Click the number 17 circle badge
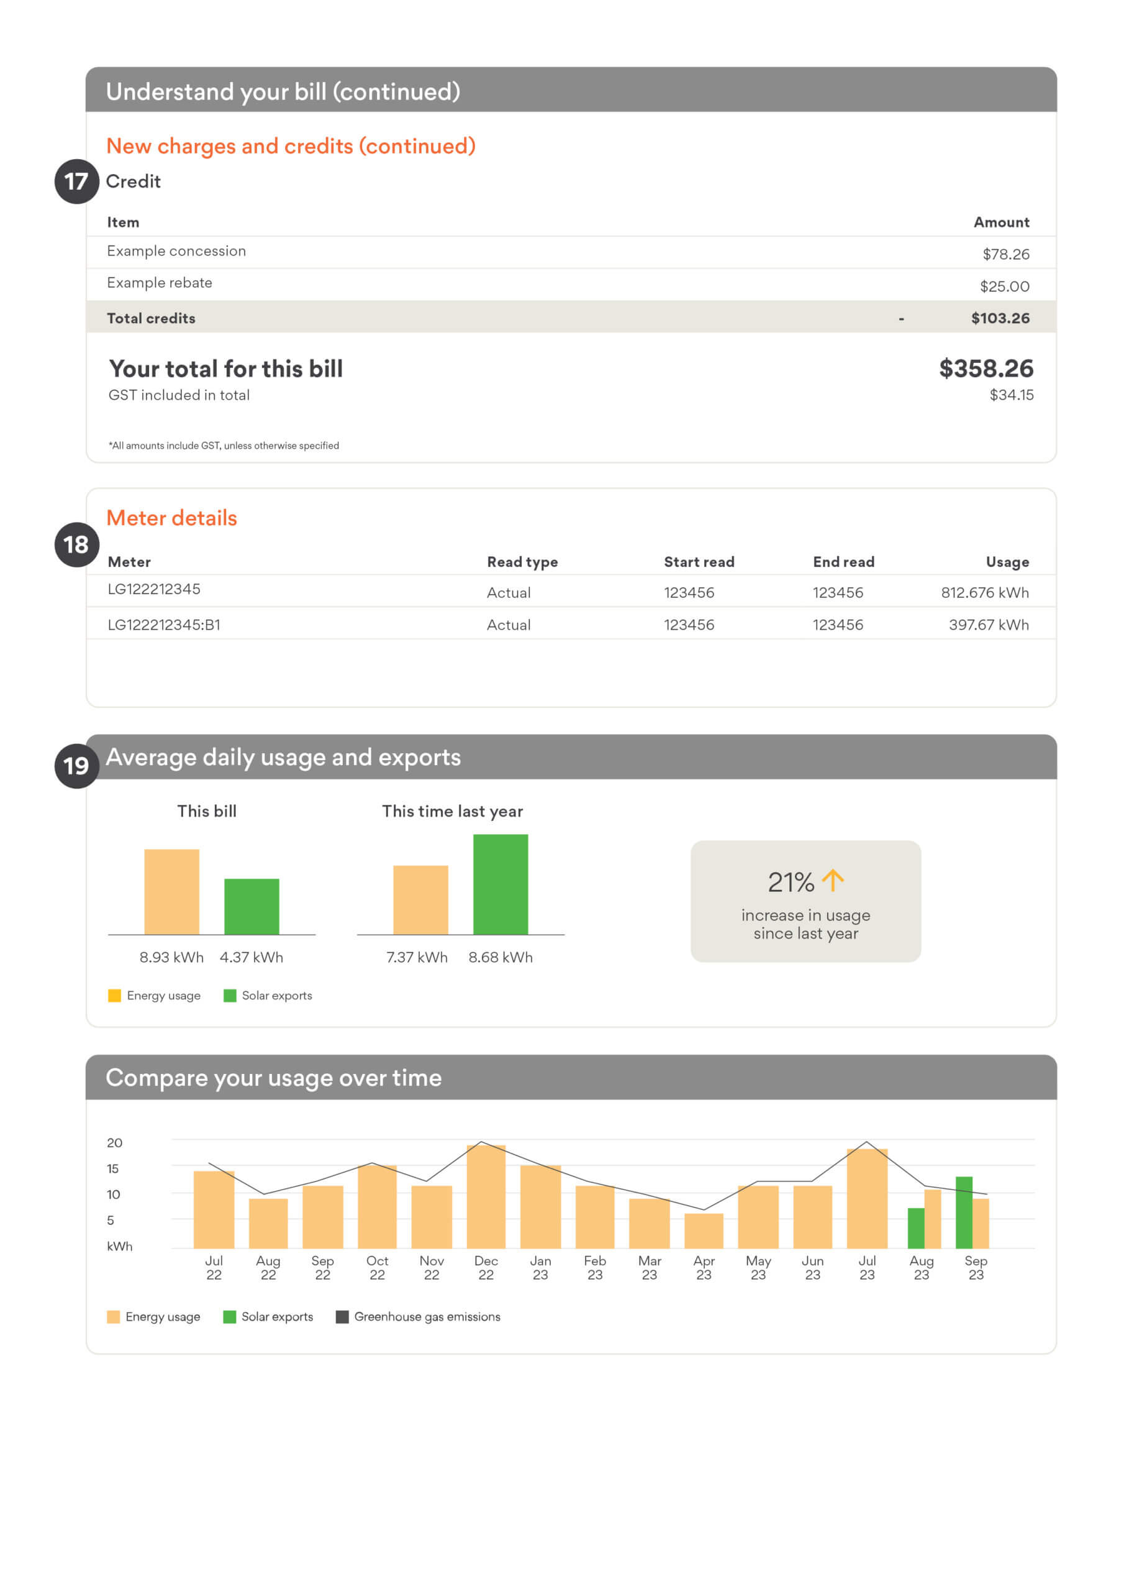This screenshot has height=1591, width=1124. [x=76, y=181]
